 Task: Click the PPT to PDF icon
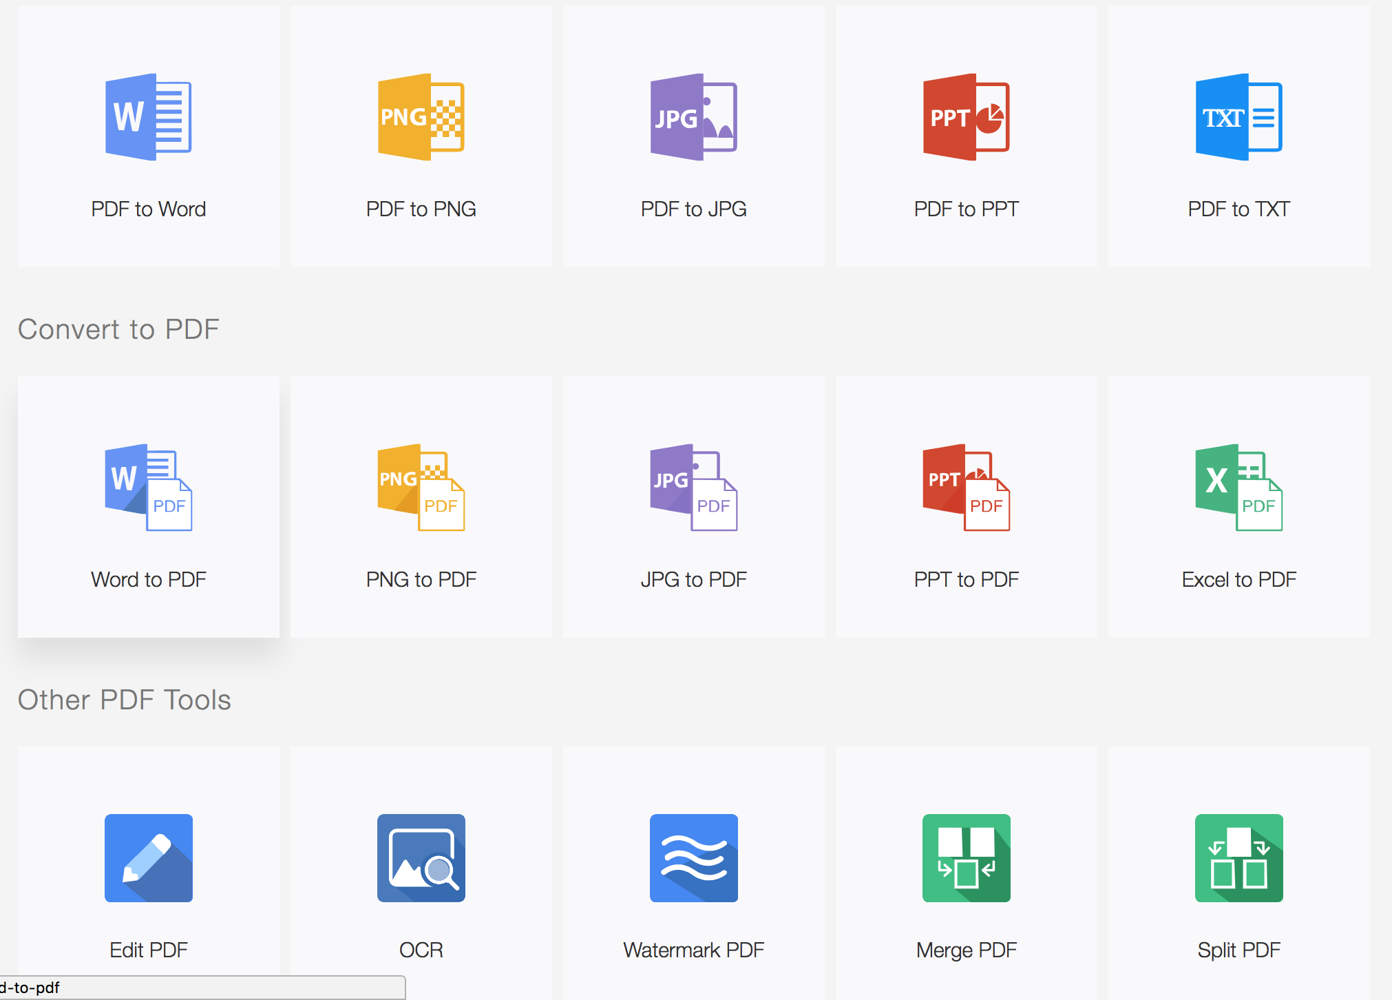tap(966, 487)
